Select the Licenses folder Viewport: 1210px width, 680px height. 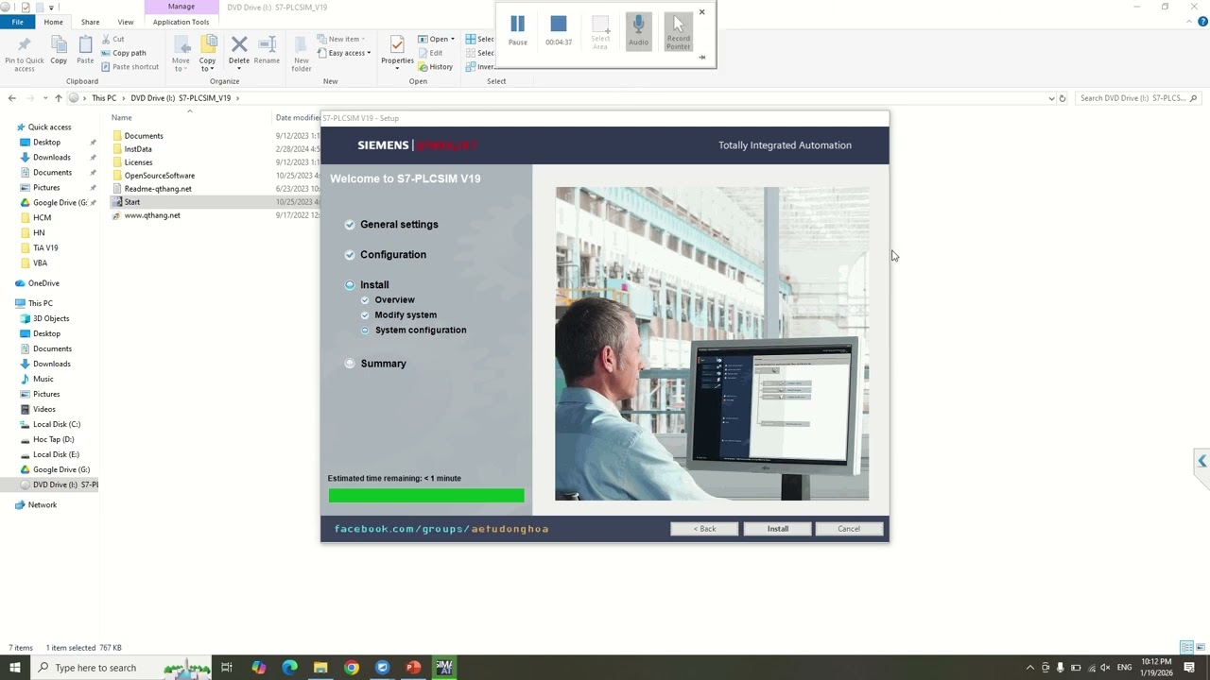138,162
